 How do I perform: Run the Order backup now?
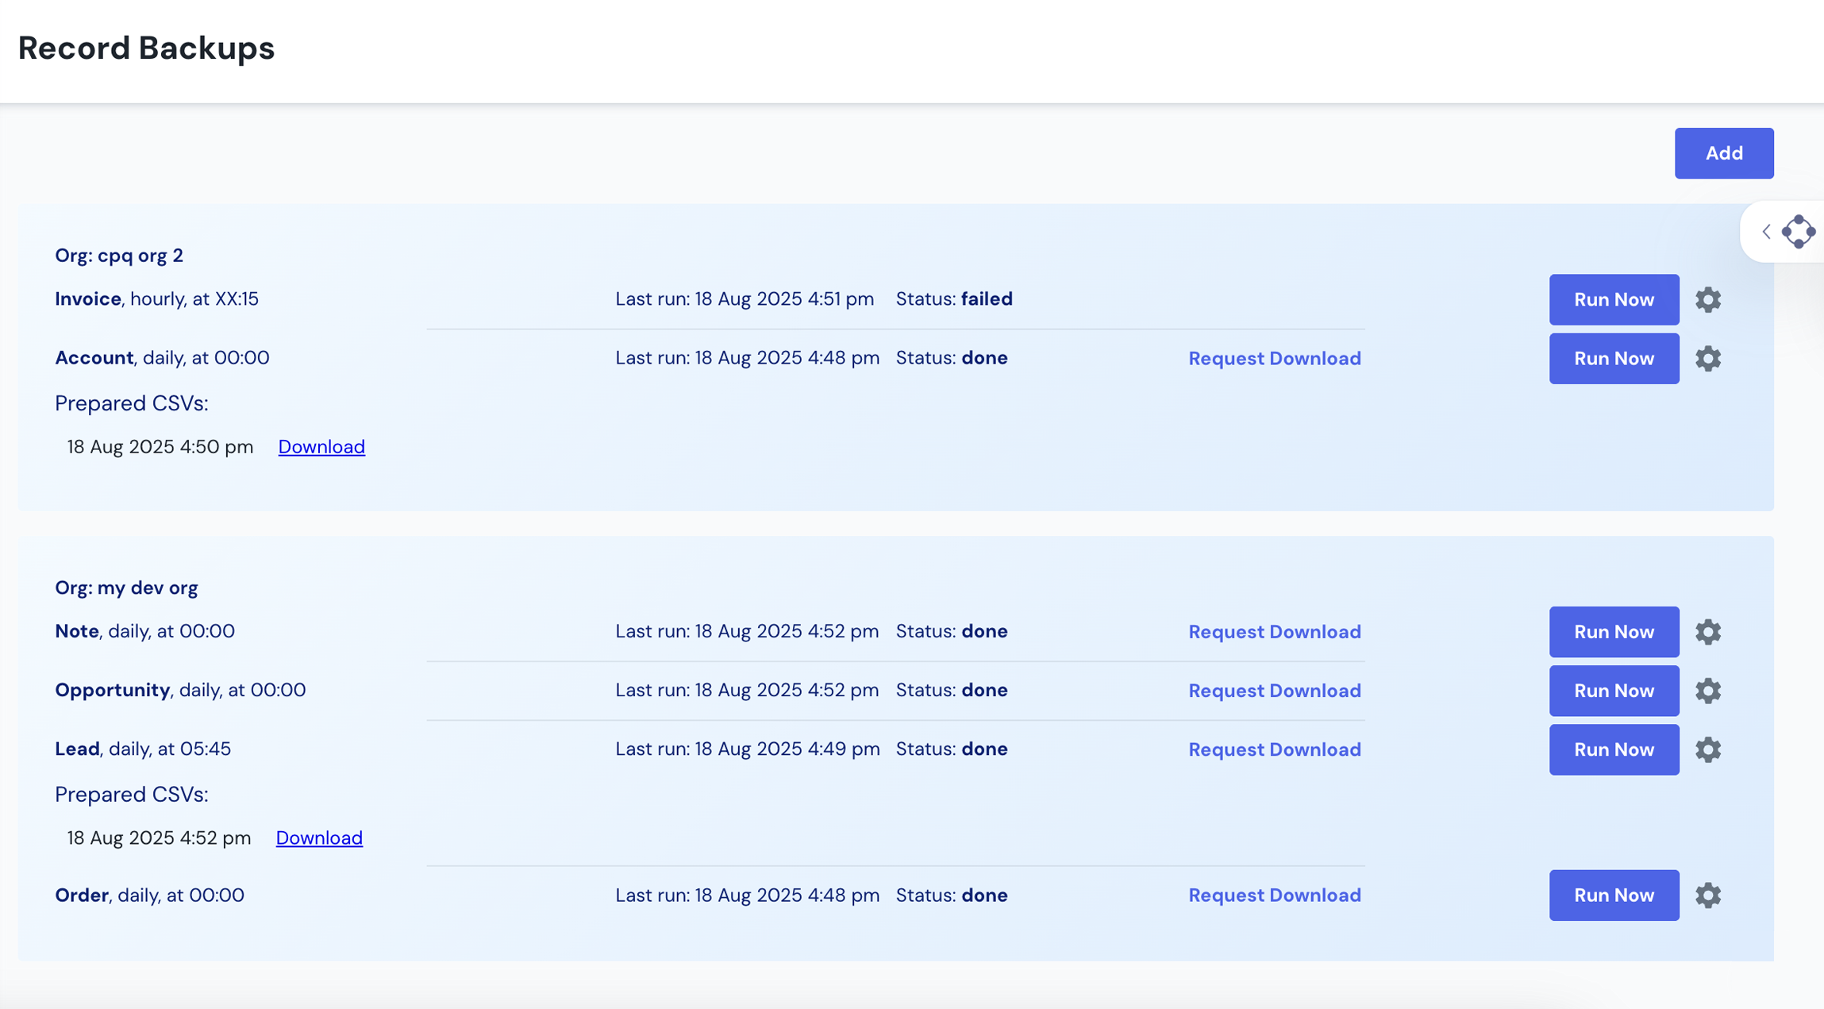point(1614,895)
